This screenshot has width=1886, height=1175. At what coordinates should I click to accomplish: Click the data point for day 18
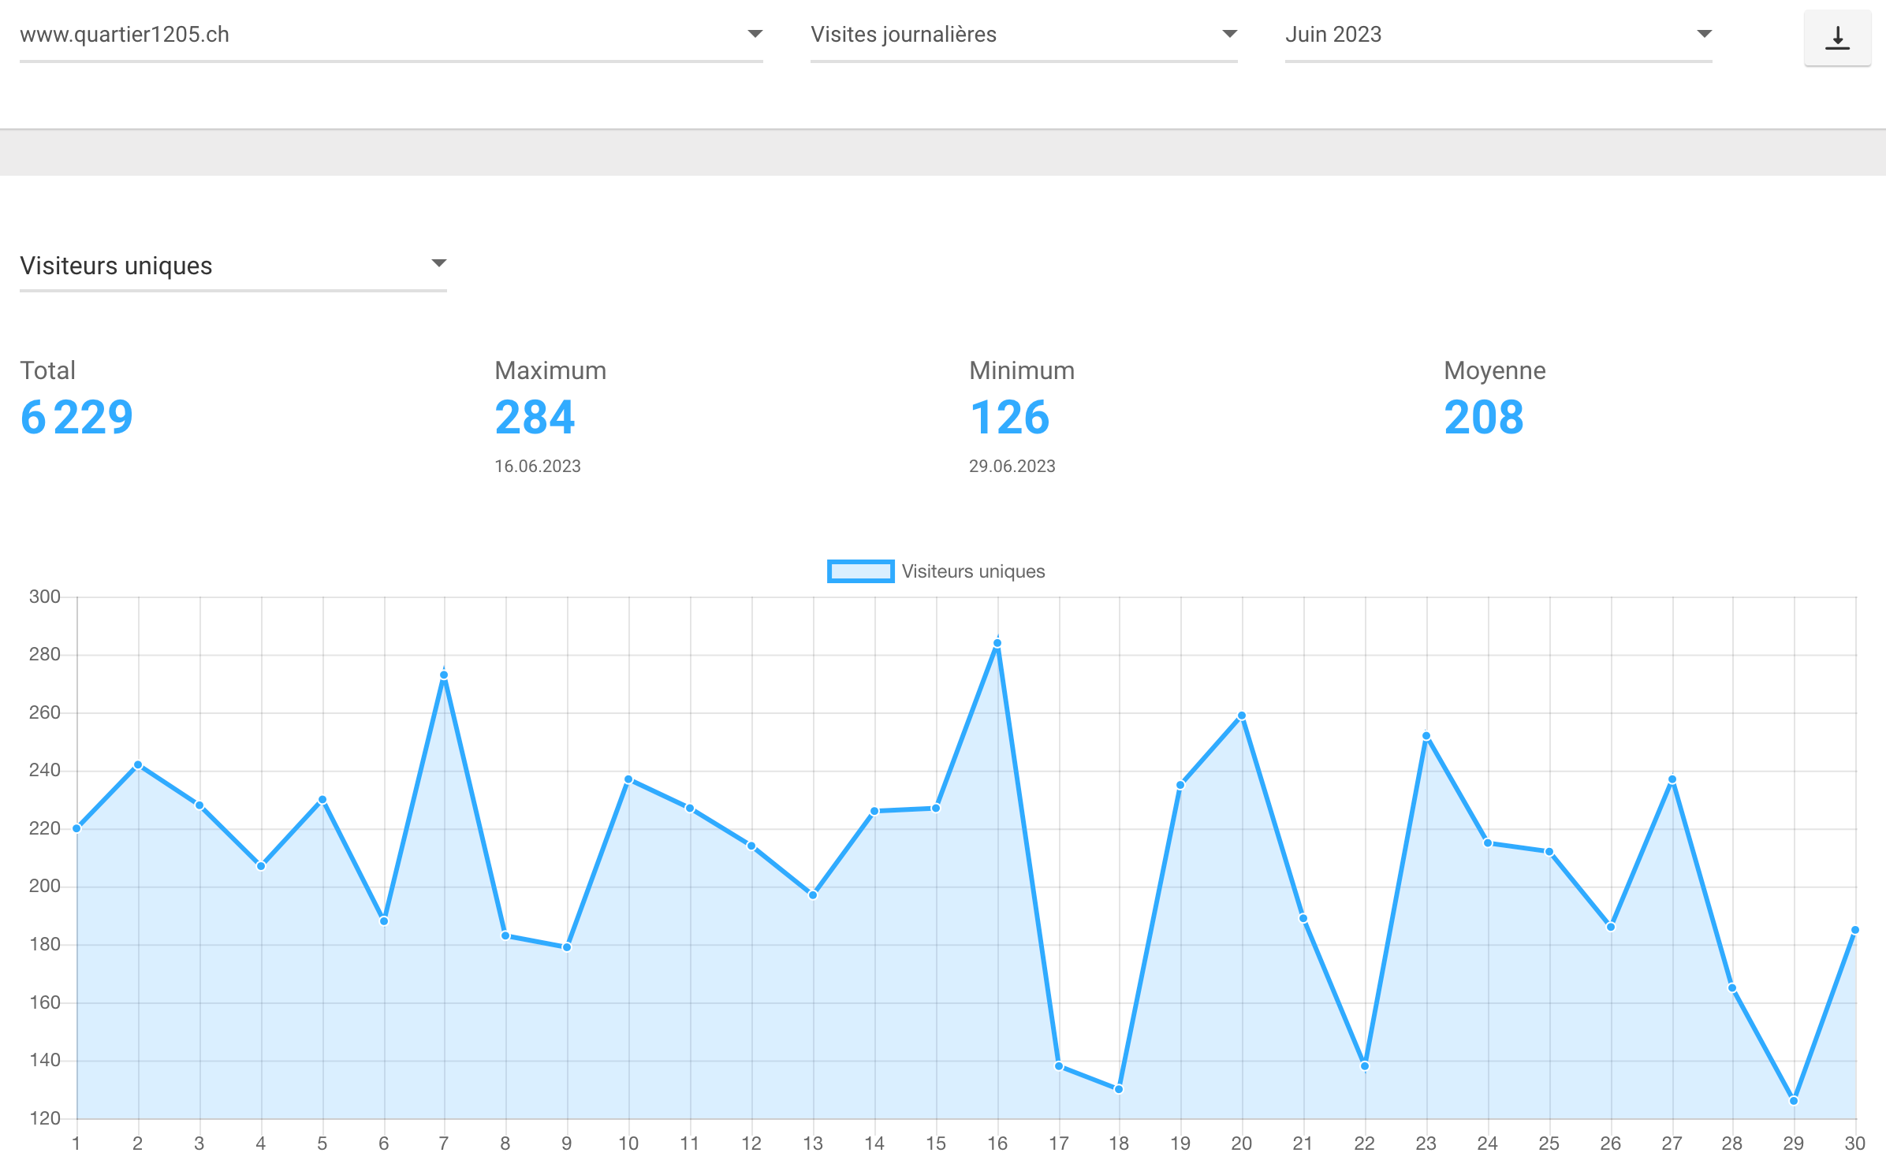tap(1119, 1089)
